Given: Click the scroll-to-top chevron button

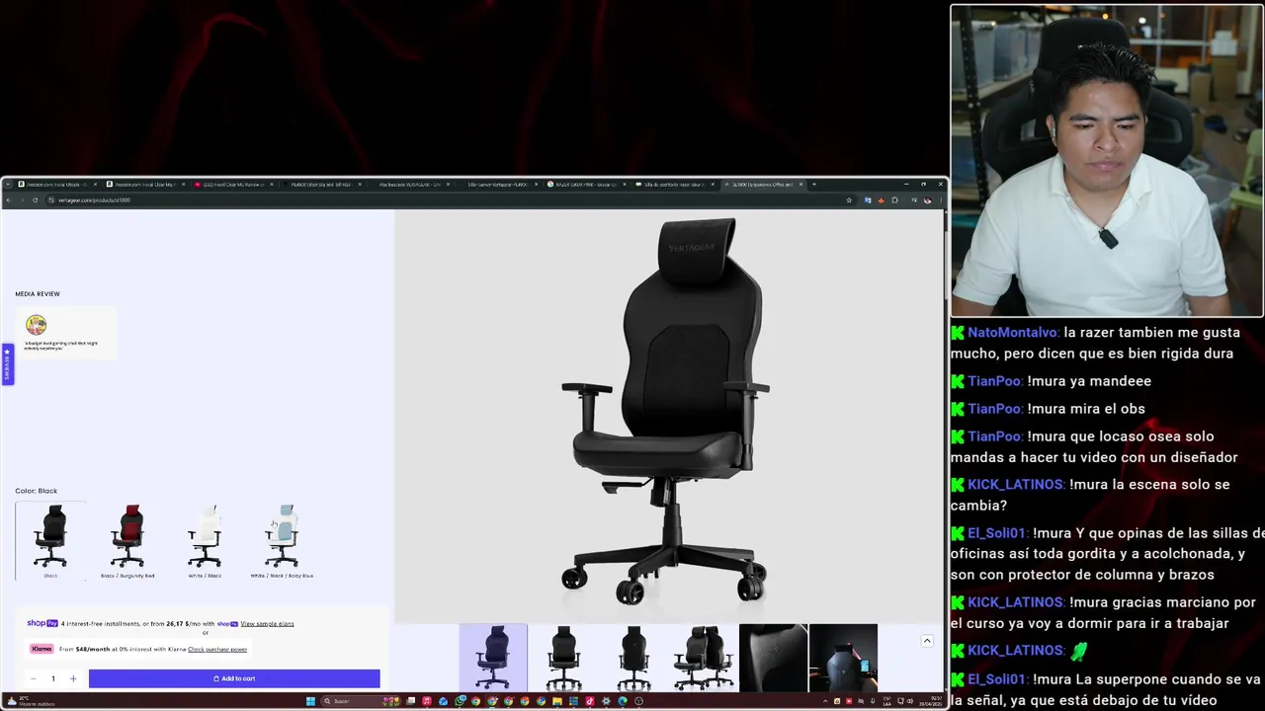Looking at the screenshot, I should coord(927,641).
